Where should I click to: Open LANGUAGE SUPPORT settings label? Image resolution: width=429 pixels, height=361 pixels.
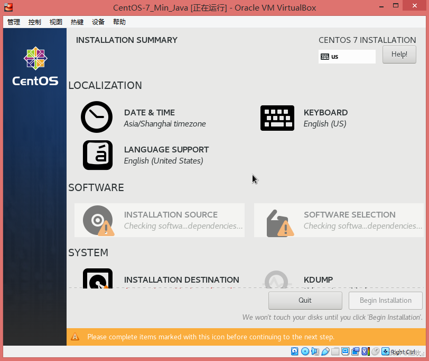pyautogui.click(x=166, y=150)
